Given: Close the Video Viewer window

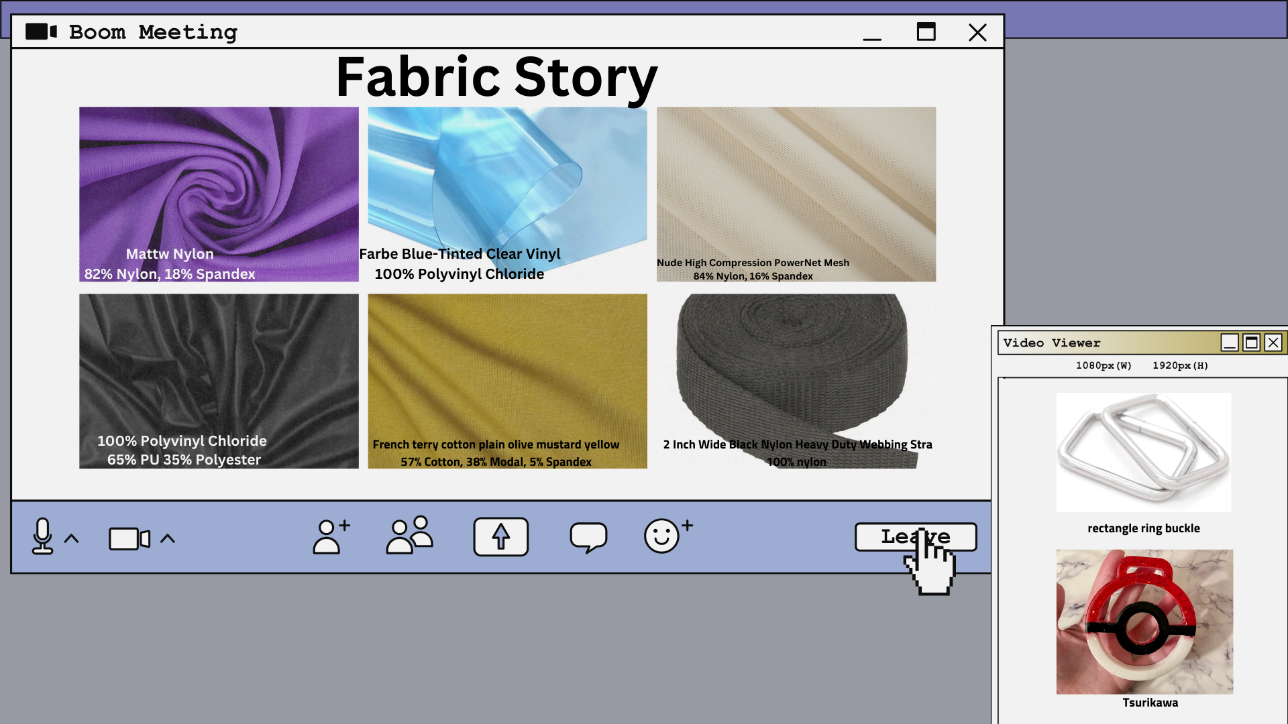Looking at the screenshot, I should pos(1273,343).
